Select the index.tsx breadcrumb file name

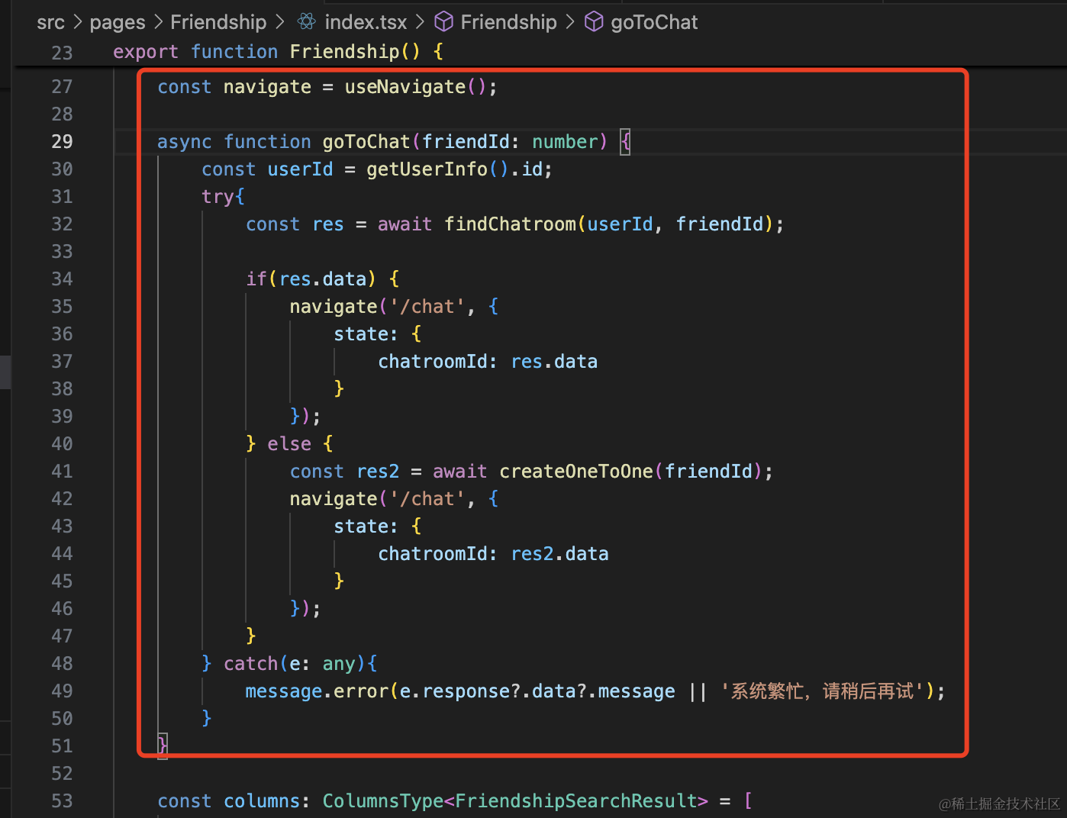(x=366, y=22)
